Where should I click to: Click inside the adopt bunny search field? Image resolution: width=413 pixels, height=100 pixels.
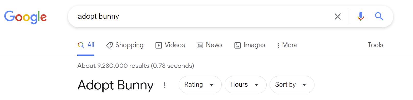(201, 17)
